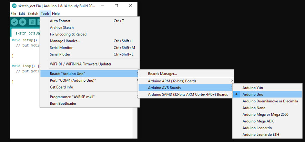Expand Arduino AVR Boards submenu
Viewport: 305px width, 142px height.
tap(186, 88)
